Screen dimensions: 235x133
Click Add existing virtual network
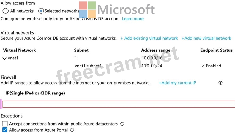click(x=149, y=38)
